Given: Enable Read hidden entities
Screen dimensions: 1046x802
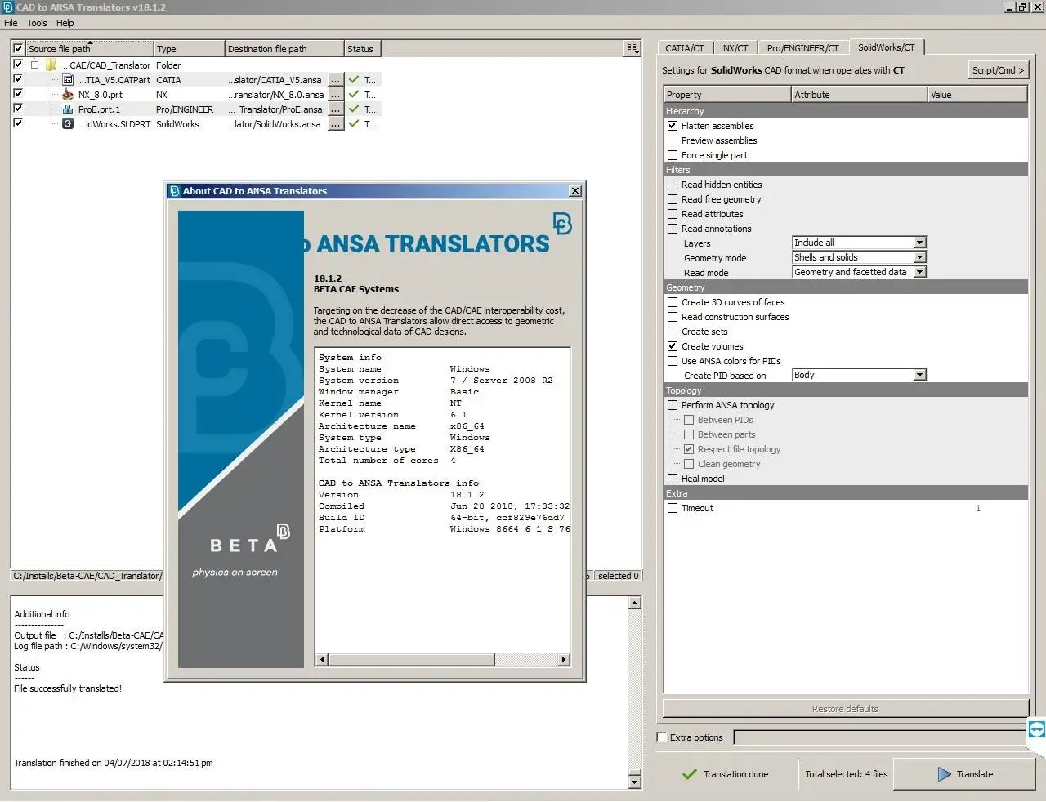Looking at the screenshot, I should click(x=673, y=185).
